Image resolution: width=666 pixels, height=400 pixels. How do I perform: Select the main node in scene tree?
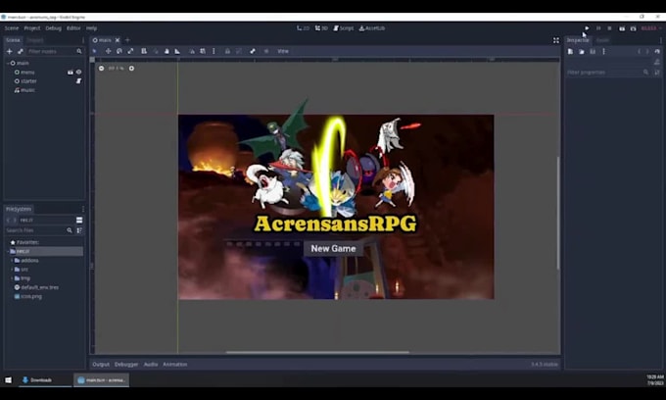click(x=23, y=63)
